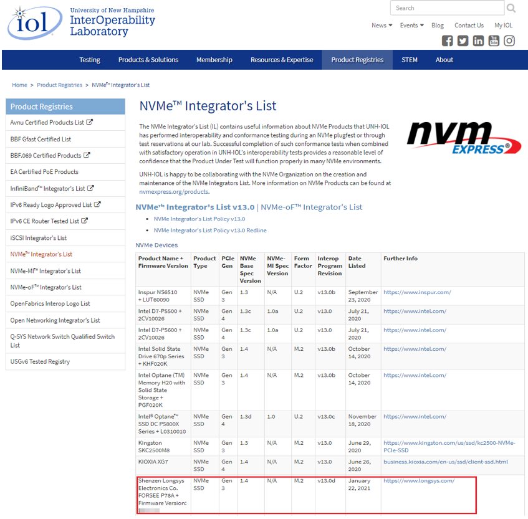Click the Home breadcrumb link
Screen dimensions: 528x519
click(x=19, y=85)
